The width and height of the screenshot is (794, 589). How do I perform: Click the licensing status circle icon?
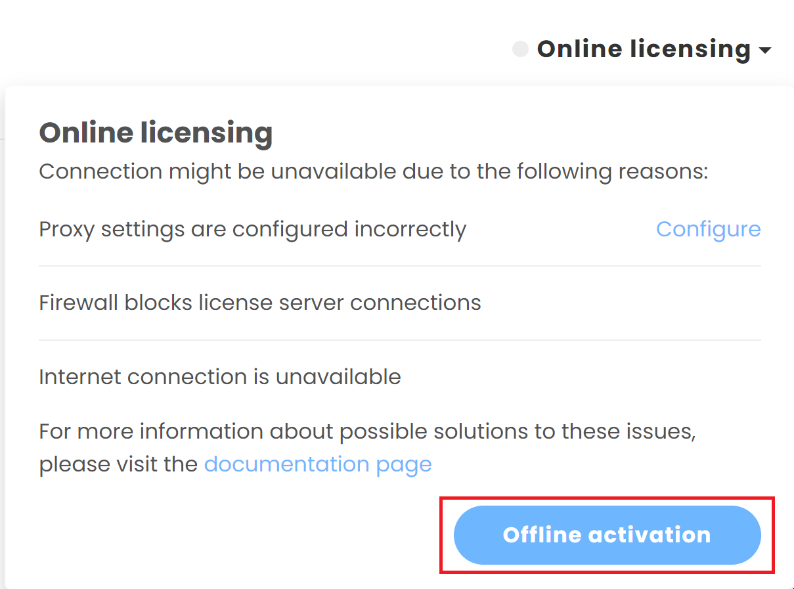pos(519,49)
